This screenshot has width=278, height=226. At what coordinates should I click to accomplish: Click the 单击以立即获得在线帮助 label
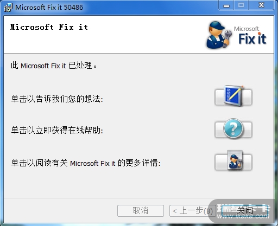(x=57, y=130)
